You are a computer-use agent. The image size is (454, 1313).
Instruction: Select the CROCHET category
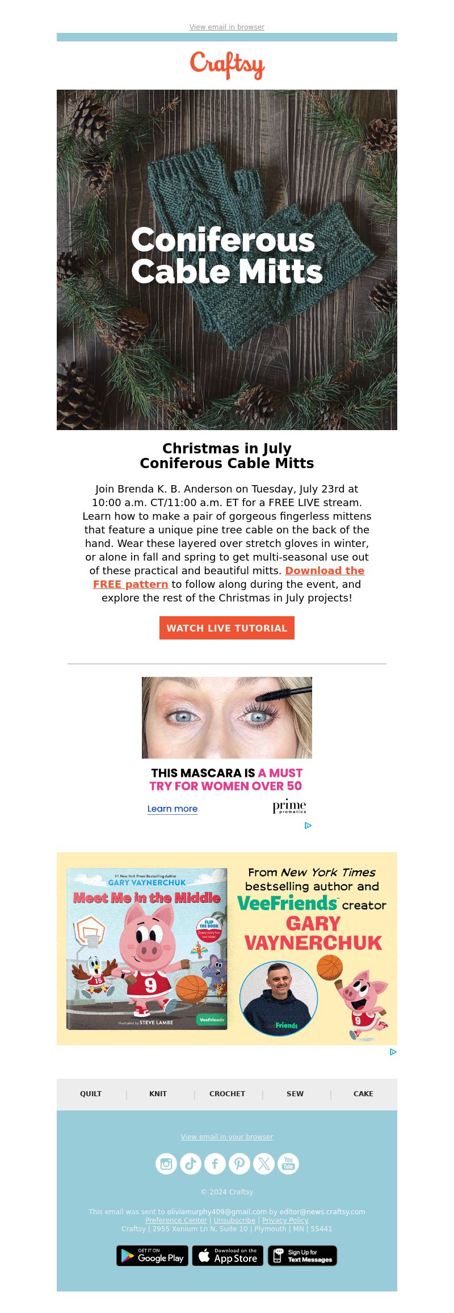click(227, 1093)
